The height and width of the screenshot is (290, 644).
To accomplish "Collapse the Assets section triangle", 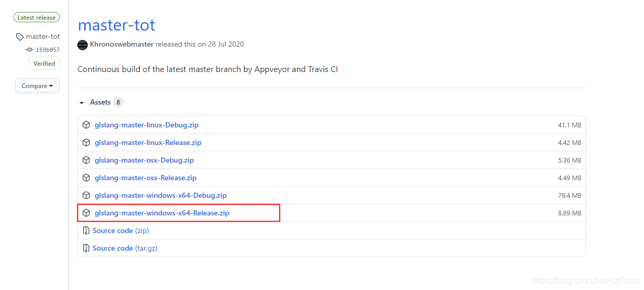I will coord(82,103).
